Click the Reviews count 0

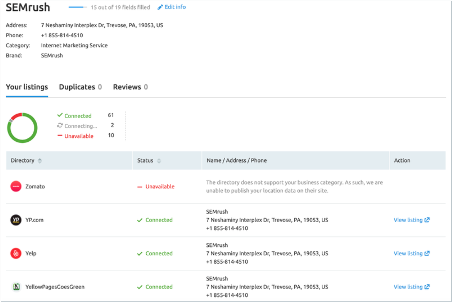(x=146, y=87)
